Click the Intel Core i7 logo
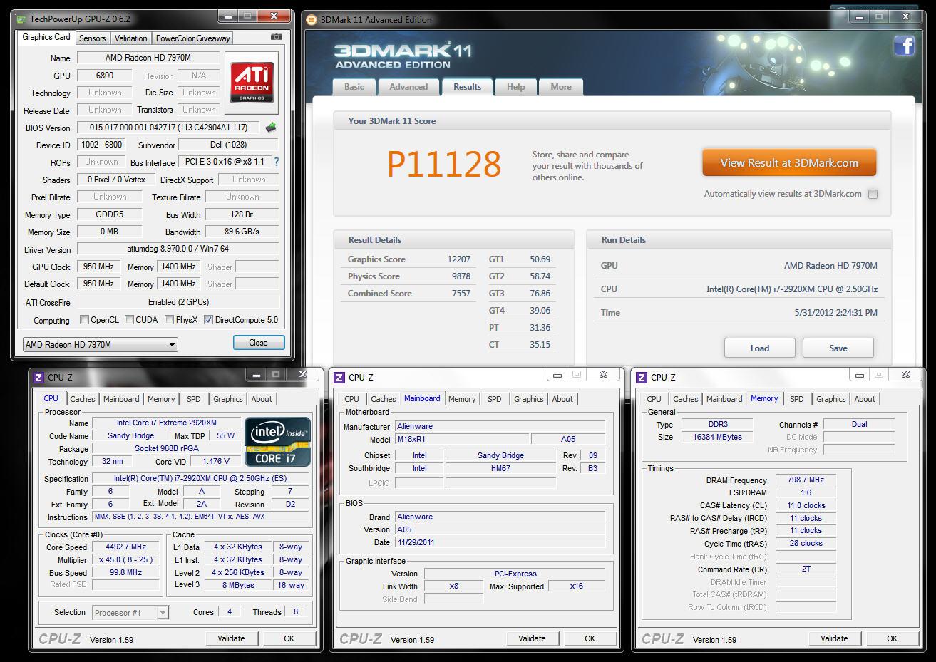The image size is (936, 662). pyautogui.click(x=278, y=442)
